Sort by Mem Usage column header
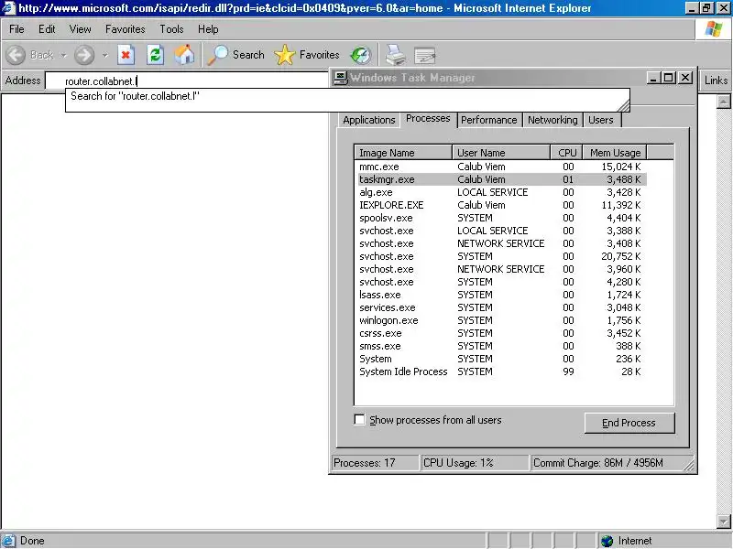Viewport: 733px width, 549px height. click(615, 153)
